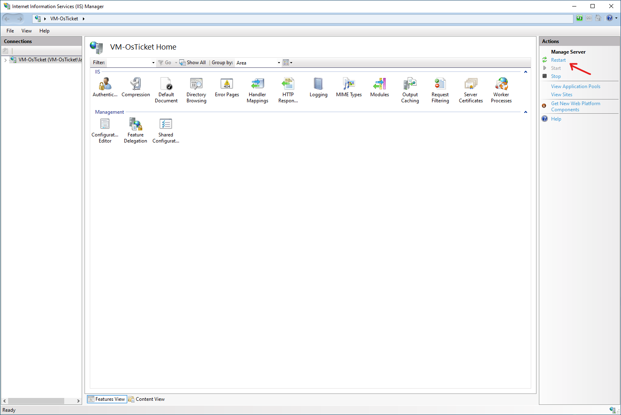Viewport: 621px width, 415px height.
Task: Open the Handler Mappings feature
Action: (x=257, y=90)
